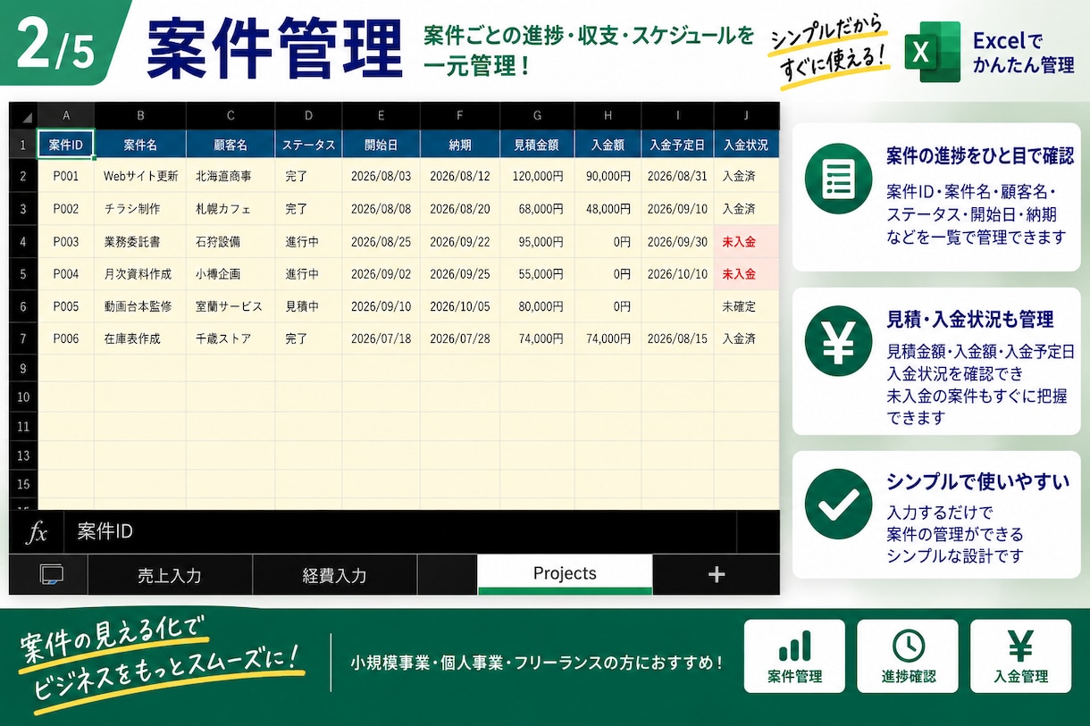
Task: Select cell 95,000円
Action: click(x=537, y=241)
